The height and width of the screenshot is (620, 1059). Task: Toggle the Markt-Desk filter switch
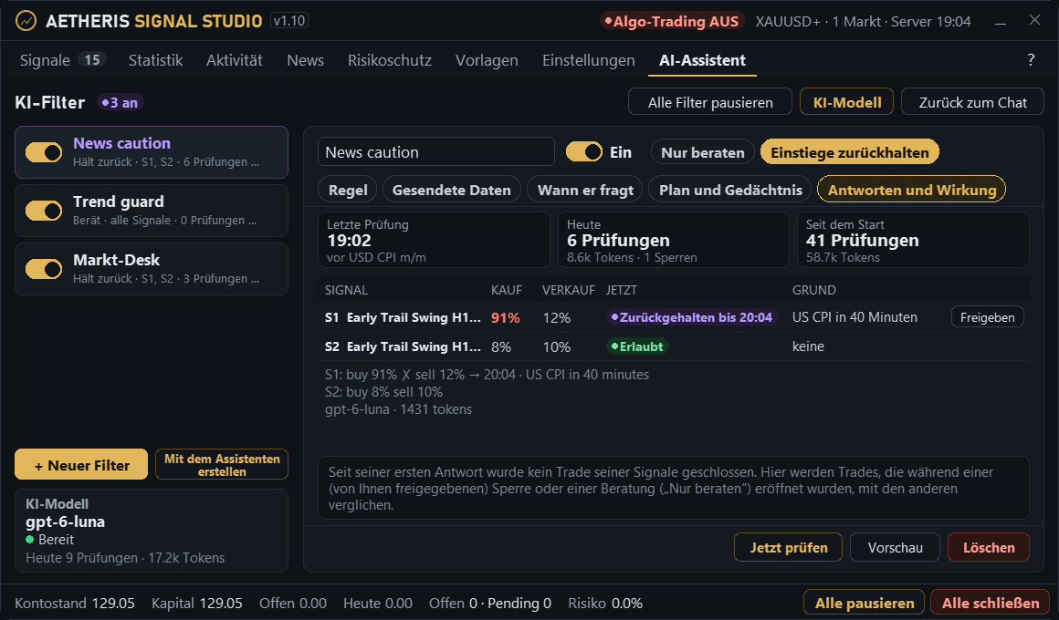coord(44,268)
